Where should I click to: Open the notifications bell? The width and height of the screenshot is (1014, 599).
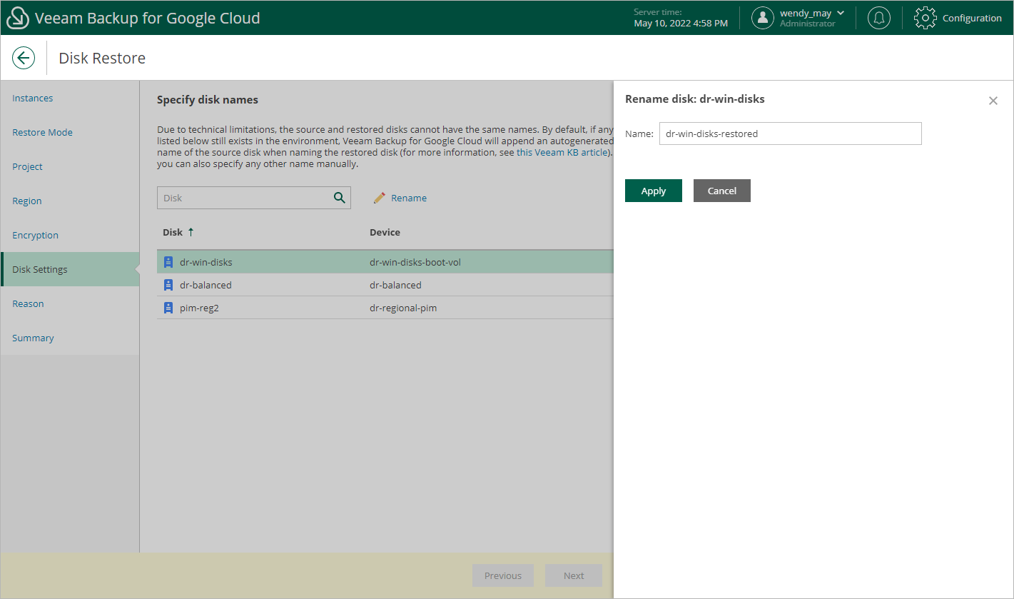click(878, 18)
